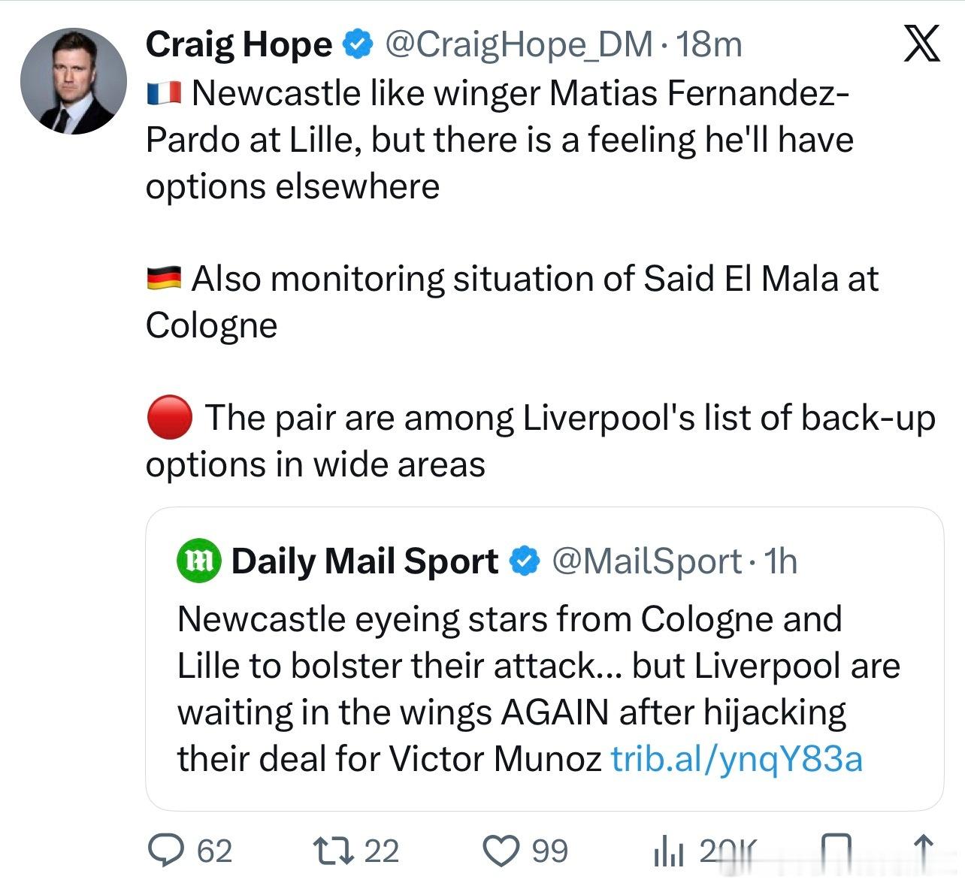965x886 pixels.
Task: Open the trib.al/ynqY83a link
Action: (x=737, y=759)
